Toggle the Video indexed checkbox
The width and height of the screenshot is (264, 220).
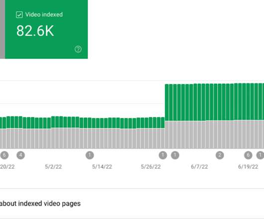tap(19, 15)
